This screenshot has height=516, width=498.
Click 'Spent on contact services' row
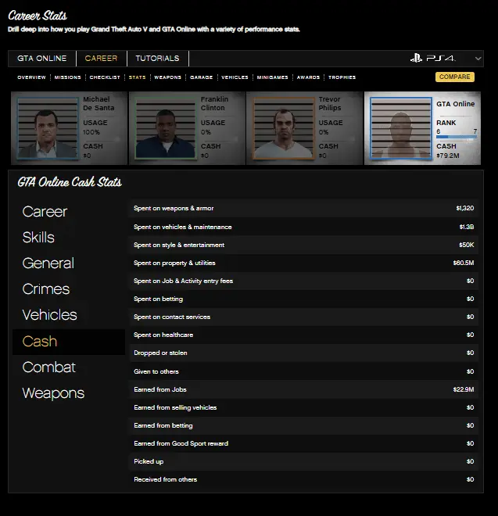[x=304, y=317]
